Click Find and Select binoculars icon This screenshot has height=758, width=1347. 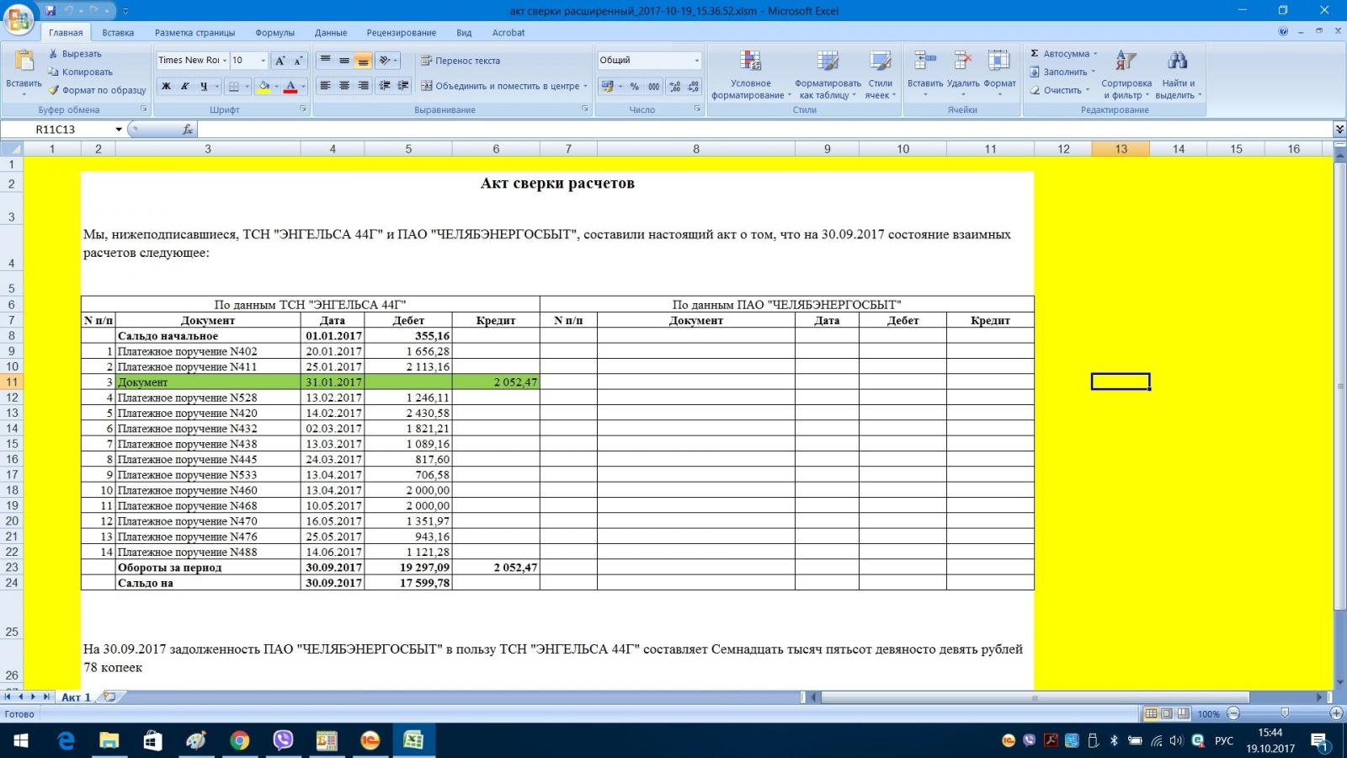tap(1177, 61)
